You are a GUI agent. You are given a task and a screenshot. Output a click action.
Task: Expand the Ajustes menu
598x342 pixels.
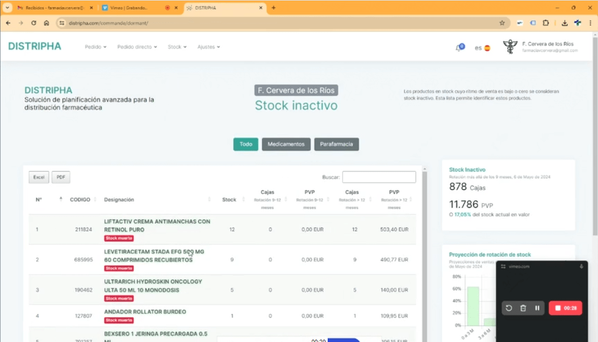click(x=208, y=47)
